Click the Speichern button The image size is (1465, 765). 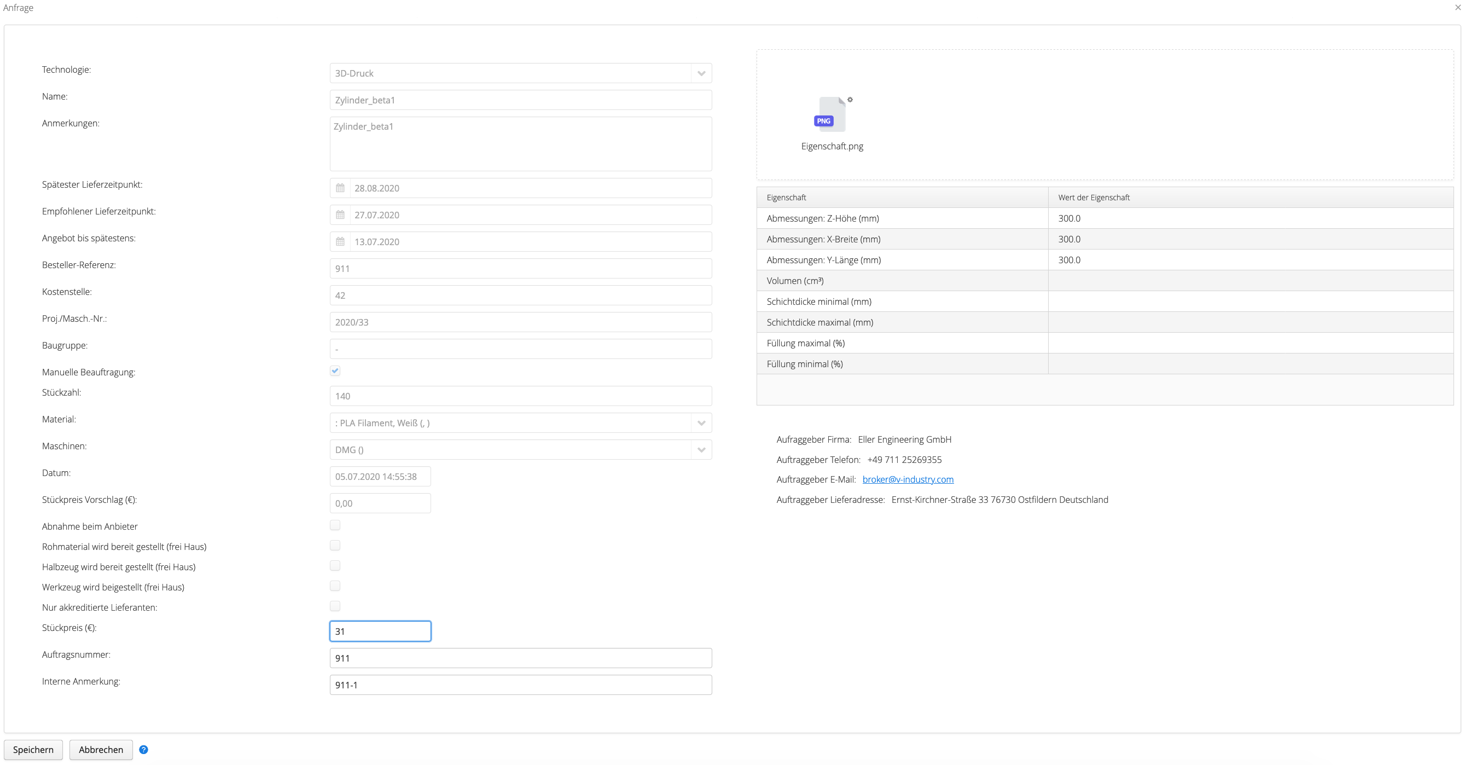click(33, 750)
